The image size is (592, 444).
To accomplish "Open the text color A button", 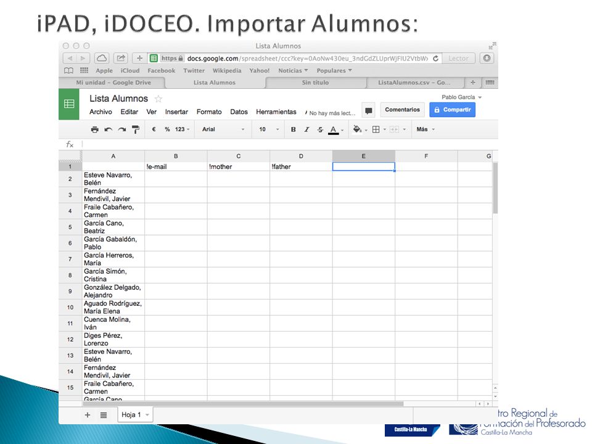I will tap(335, 129).
